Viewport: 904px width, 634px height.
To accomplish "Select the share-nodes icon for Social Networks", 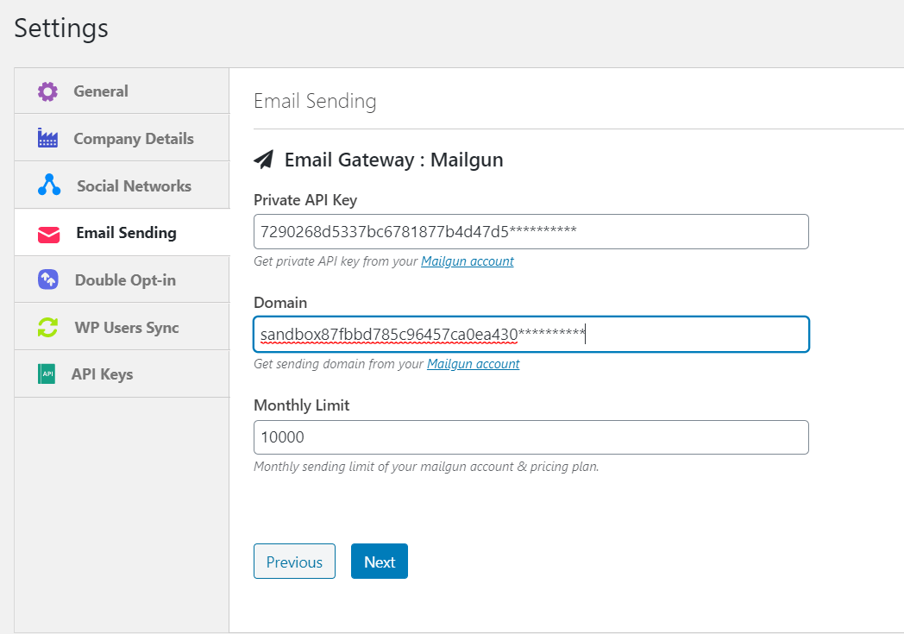I will point(47,185).
